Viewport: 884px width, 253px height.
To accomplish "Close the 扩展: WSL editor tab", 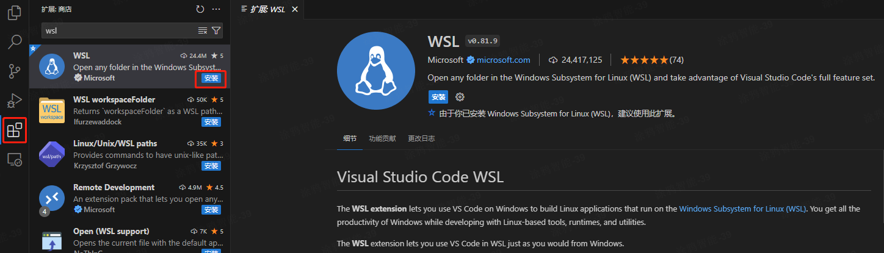I will pos(295,9).
